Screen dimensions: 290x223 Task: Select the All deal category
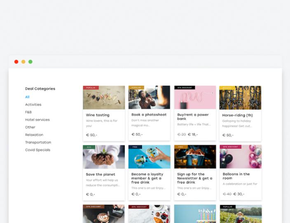tap(27, 97)
